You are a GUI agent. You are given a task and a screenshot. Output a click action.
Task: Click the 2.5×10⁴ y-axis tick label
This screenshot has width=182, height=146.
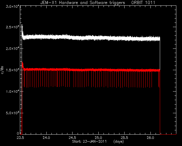tap(13, 27)
